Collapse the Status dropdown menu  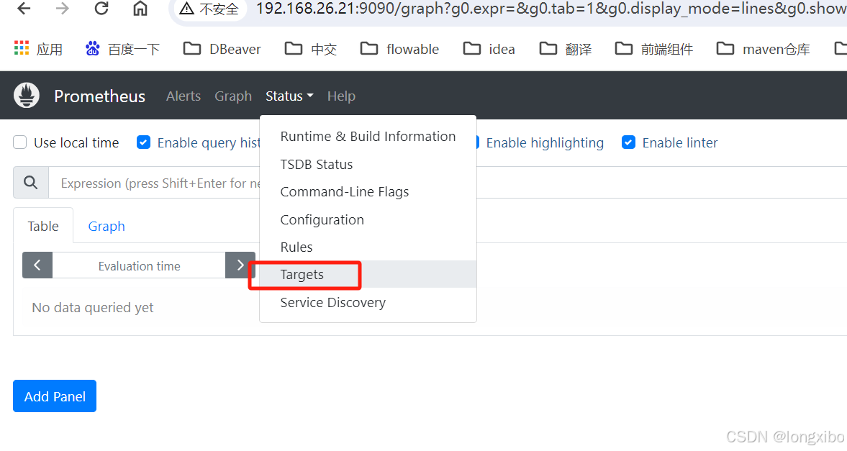(289, 96)
